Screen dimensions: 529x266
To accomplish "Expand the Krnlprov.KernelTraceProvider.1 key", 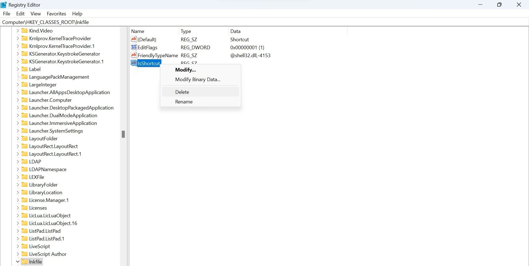I will 18,46.
